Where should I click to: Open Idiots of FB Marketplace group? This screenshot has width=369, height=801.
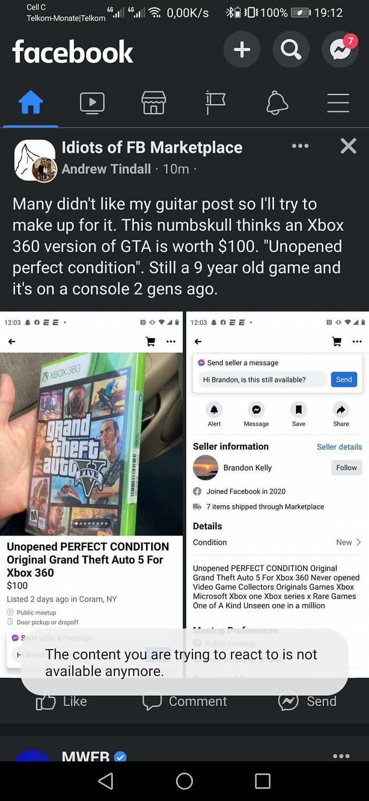(x=152, y=147)
